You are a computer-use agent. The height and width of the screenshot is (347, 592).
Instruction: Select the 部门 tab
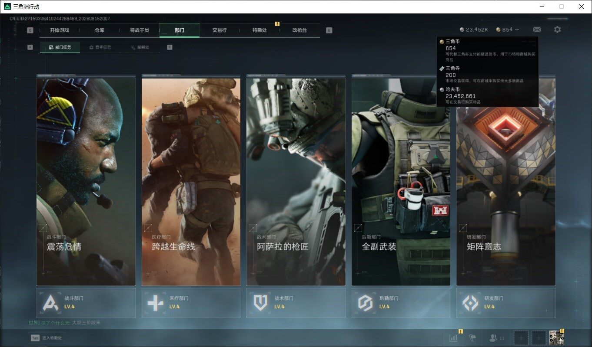(x=180, y=30)
